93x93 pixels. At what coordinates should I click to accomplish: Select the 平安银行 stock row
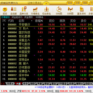(x=47, y=25)
